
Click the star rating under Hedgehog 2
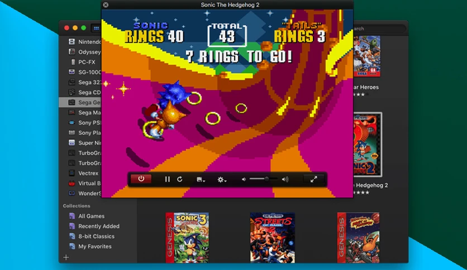pyautogui.click(x=361, y=192)
